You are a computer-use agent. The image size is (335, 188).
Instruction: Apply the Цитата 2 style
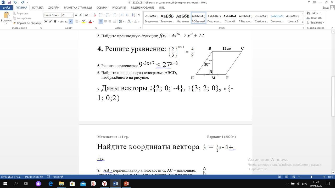click(x=293, y=18)
